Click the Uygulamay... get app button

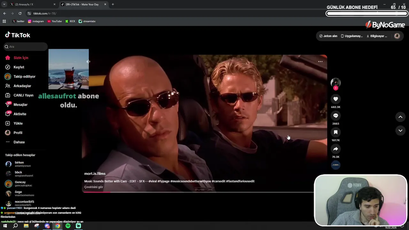coord(351,36)
